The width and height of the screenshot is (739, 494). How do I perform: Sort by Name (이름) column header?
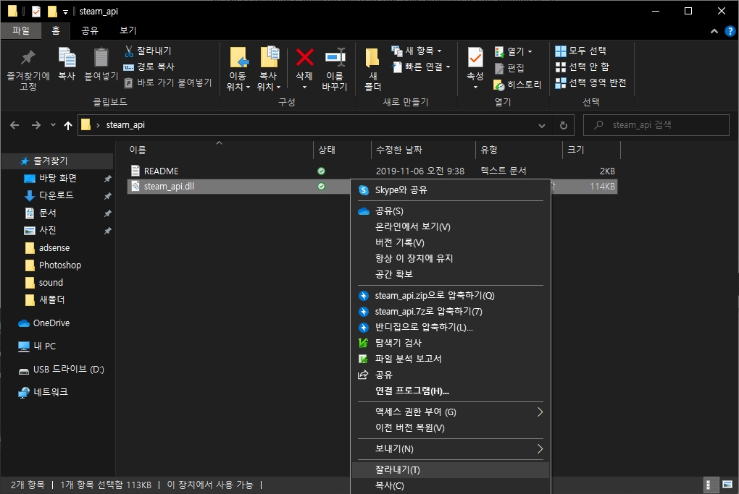point(138,150)
